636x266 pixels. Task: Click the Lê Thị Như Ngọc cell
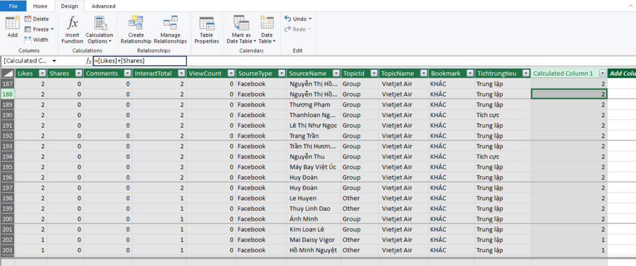[x=314, y=125]
